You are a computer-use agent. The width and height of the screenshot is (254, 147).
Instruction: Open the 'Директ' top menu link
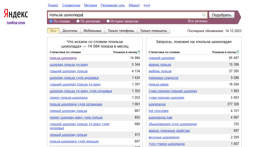coord(53,5)
